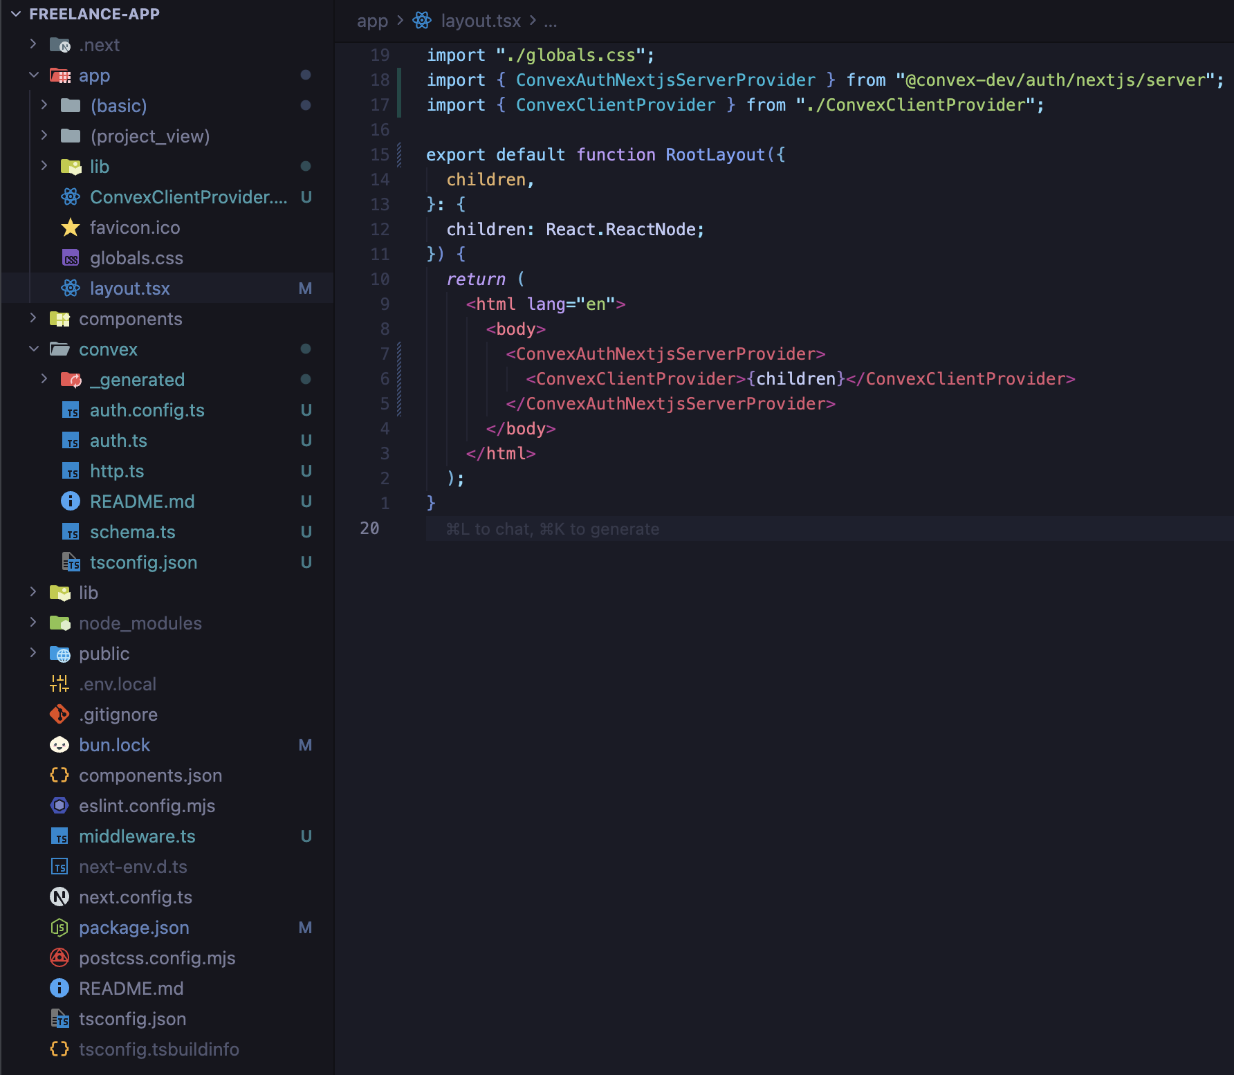Collapse the app folder in the explorer
The image size is (1234, 1075).
coord(33,75)
